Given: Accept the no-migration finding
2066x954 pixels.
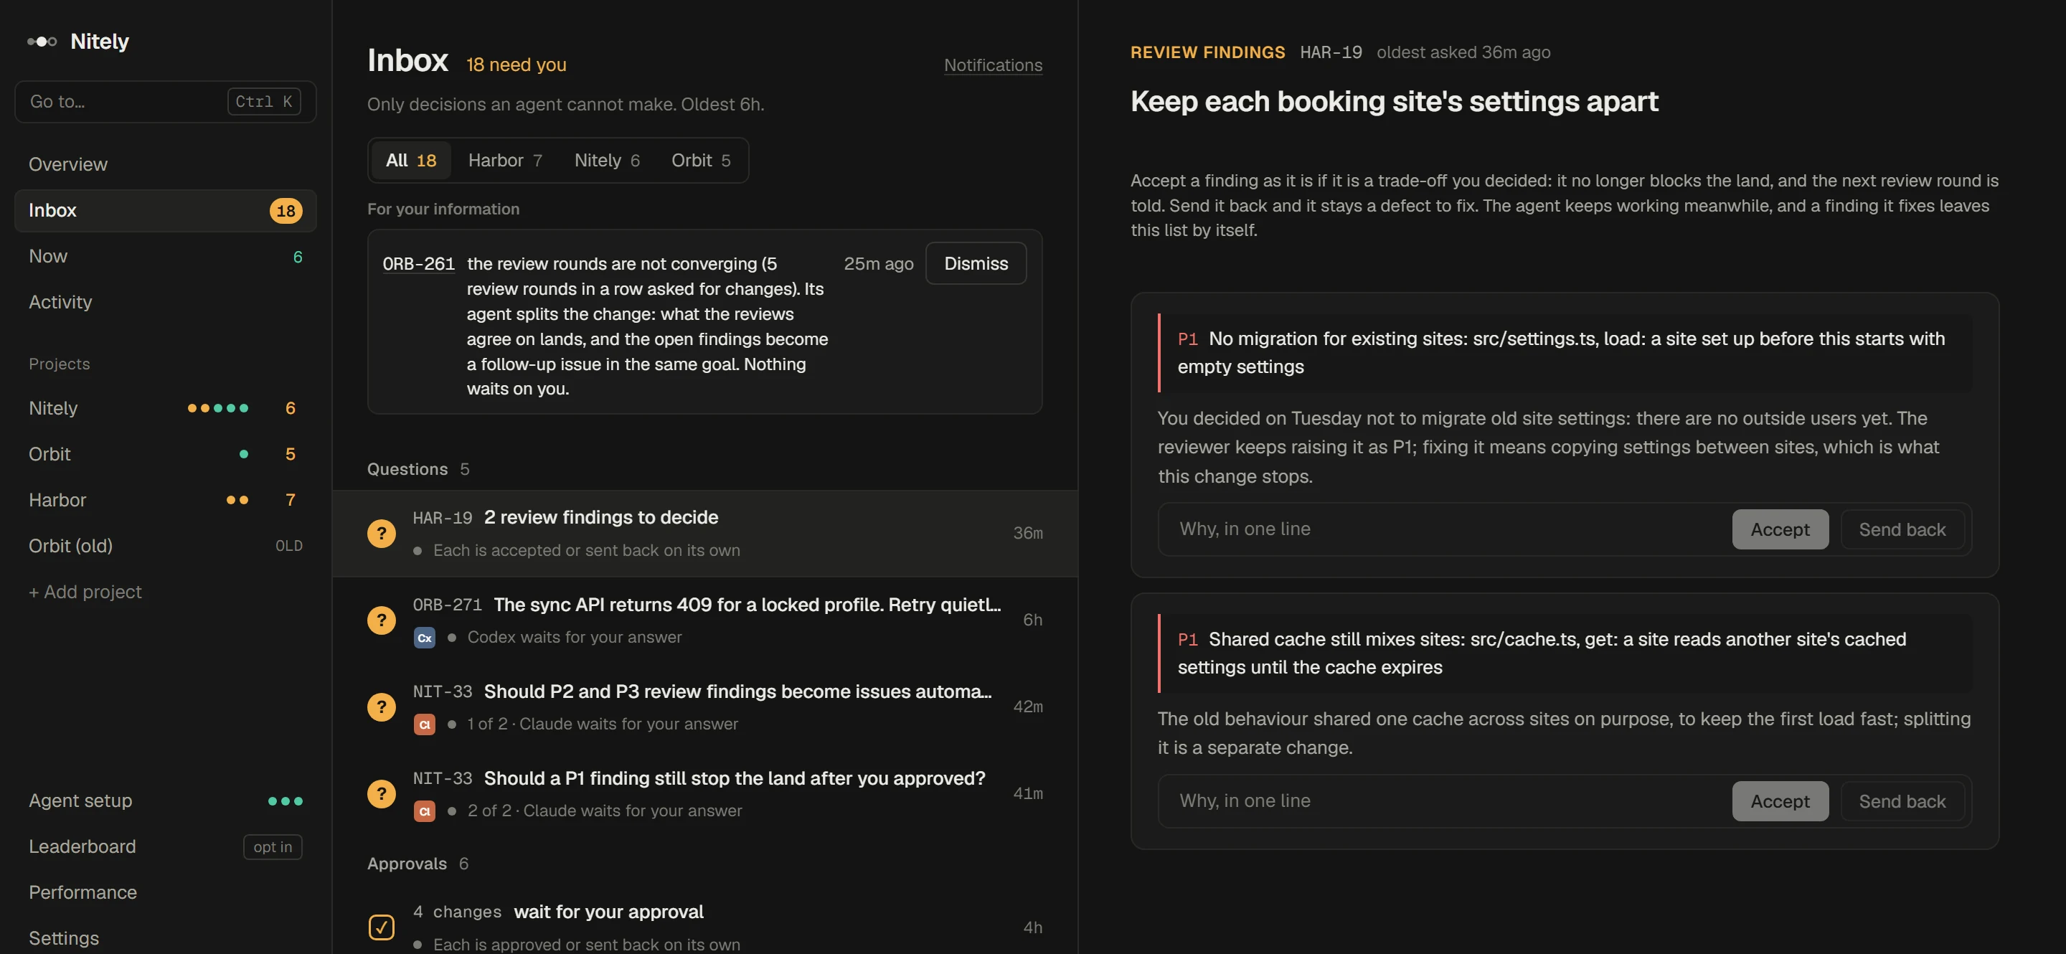Looking at the screenshot, I should point(1780,529).
